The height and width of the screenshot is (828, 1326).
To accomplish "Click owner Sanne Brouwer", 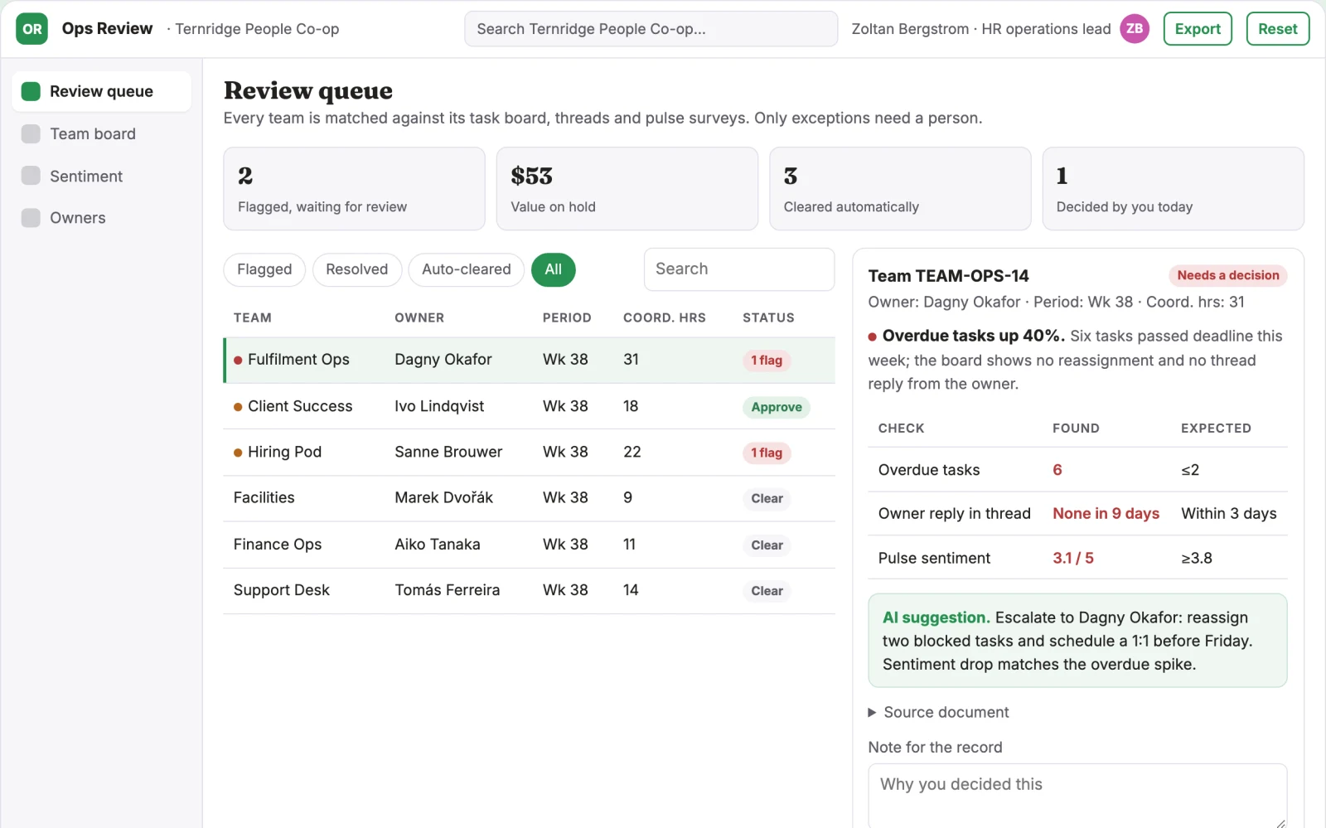I will coord(448,452).
